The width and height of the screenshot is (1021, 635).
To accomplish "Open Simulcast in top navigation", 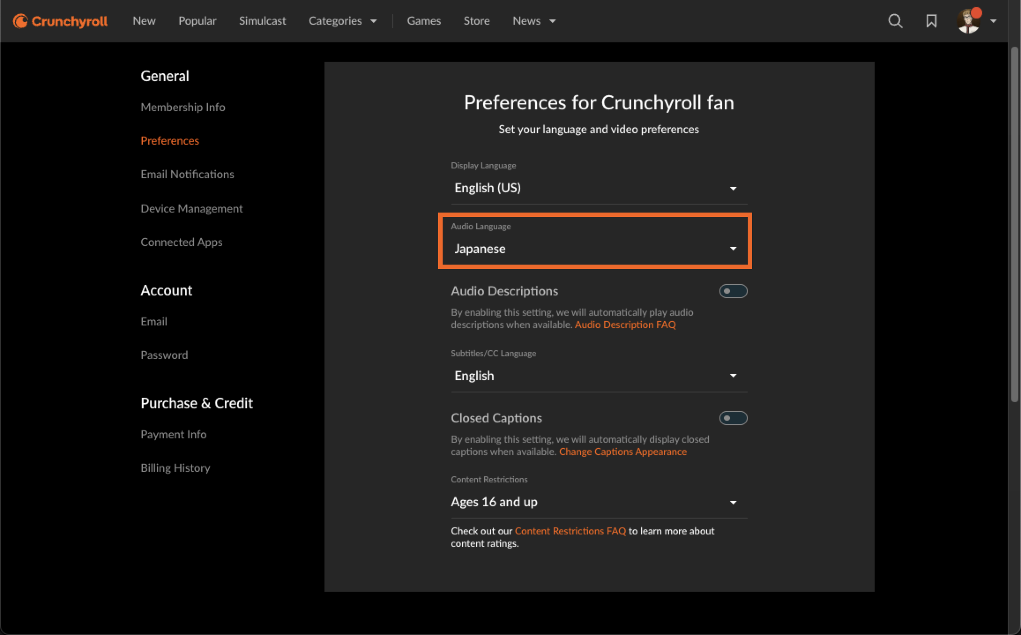I will 262,21.
